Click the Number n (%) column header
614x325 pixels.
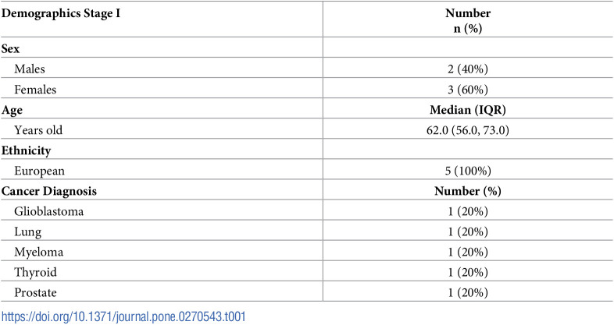point(468,20)
